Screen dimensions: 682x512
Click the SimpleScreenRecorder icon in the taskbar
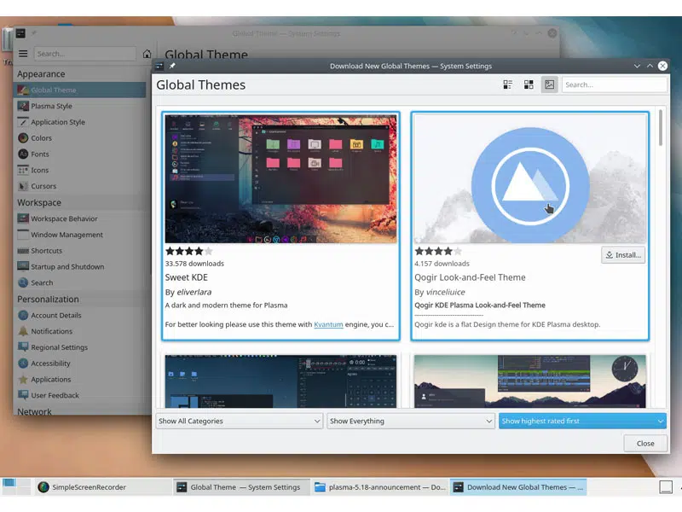pyautogui.click(x=43, y=487)
